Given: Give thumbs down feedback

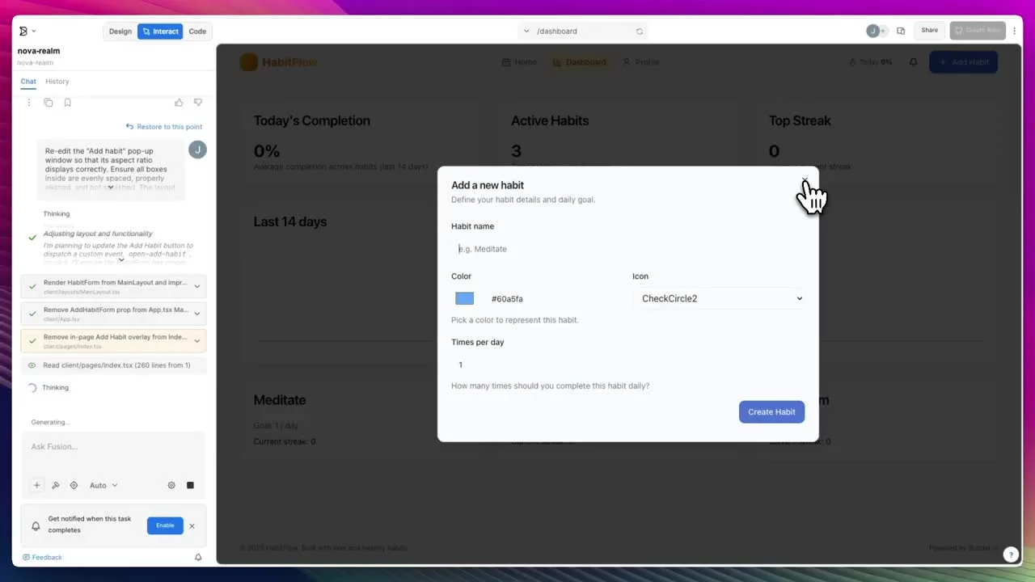Looking at the screenshot, I should click(198, 103).
